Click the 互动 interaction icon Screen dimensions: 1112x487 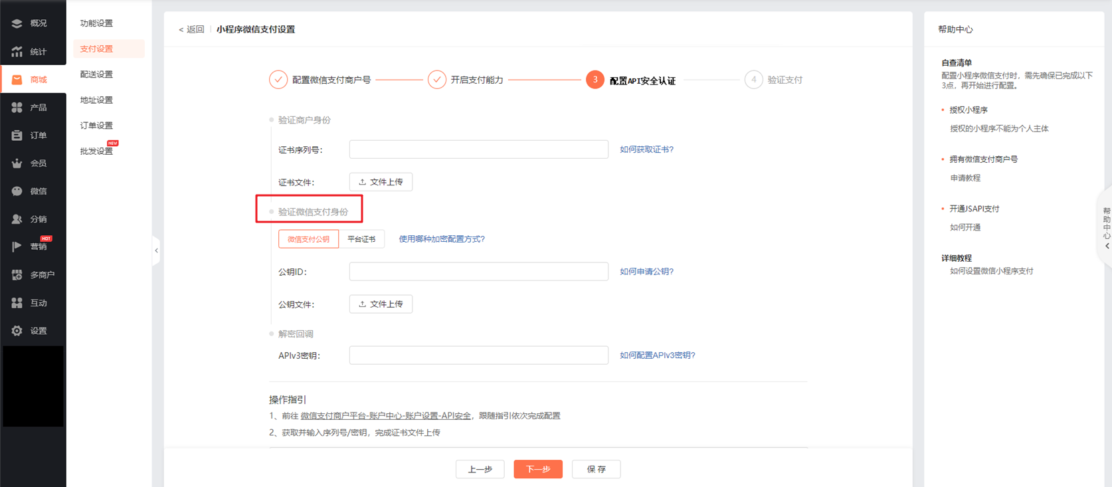pyautogui.click(x=17, y=303)
